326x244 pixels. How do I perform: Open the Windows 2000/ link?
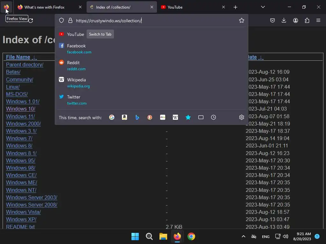tap(23, 124)
